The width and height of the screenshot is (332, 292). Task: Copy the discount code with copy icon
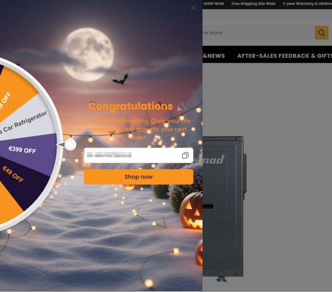pyautogui.click(x=185, y=155)
